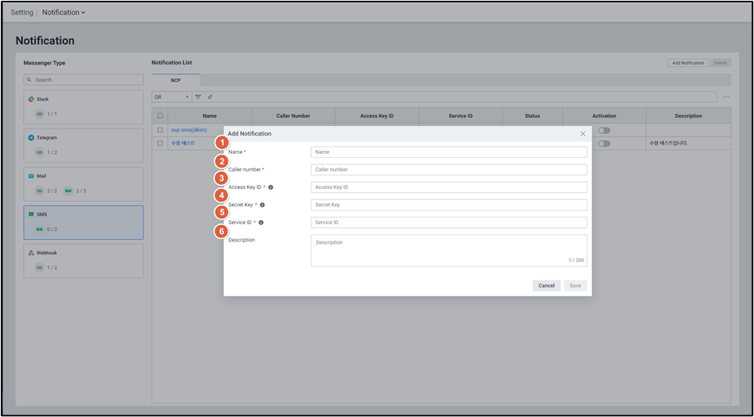
Task: Close the Add Notification dialog
Action: click(x=583, y=133)
